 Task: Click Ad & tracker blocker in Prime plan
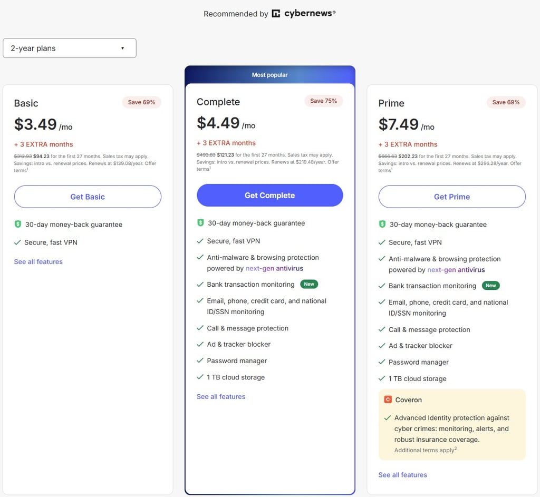[420, 346]
